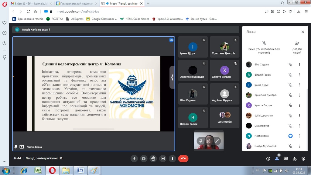This screenshot has height=175, width=311.
Task: Open the present screen option
Action: (163, 158)
